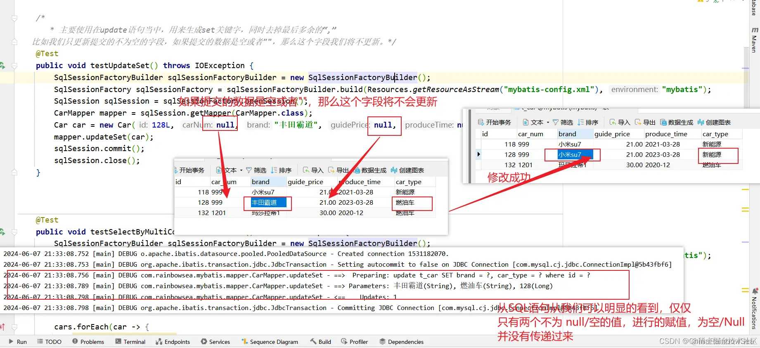
Task: Collapse the fold marker at the comment's closing line
Action: point(14,42)
